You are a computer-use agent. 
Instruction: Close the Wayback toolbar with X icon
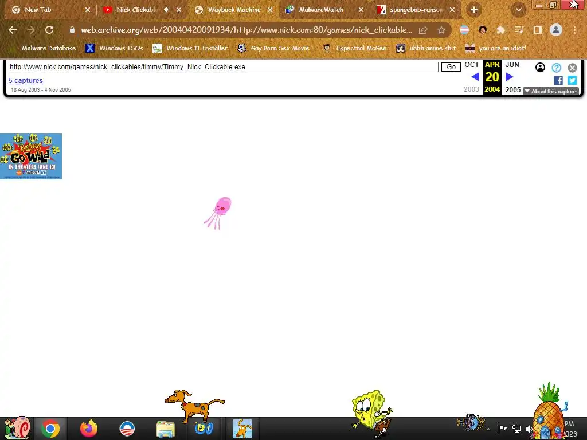click(x=573, y=68)
